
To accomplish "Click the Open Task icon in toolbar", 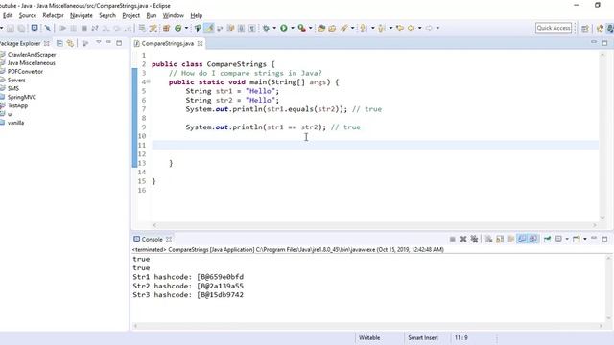I will click(x=332, y=28).
